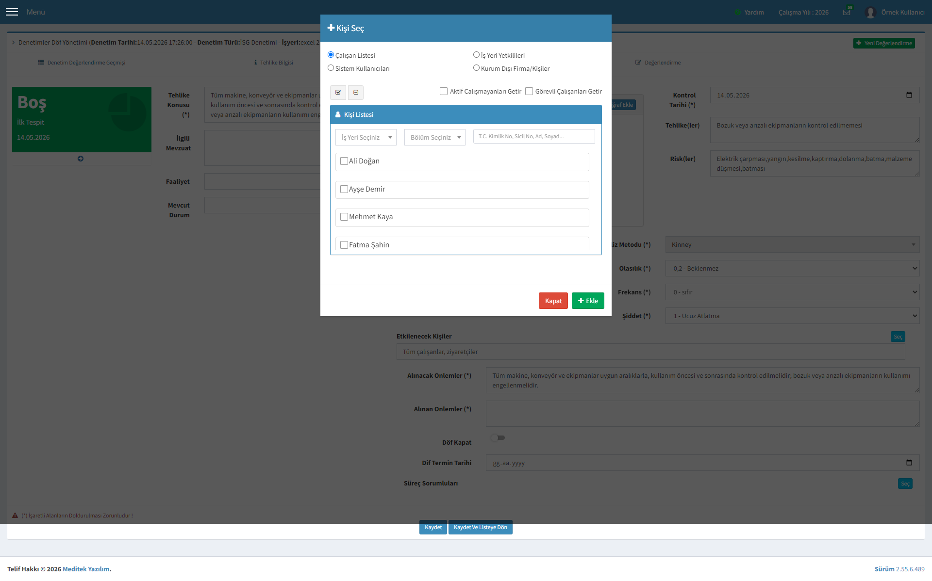This screenshot has height=581, width=932.
Task: Enable Aktif Çalışmayanları Getir checkbox
Action: pos(444,91)
